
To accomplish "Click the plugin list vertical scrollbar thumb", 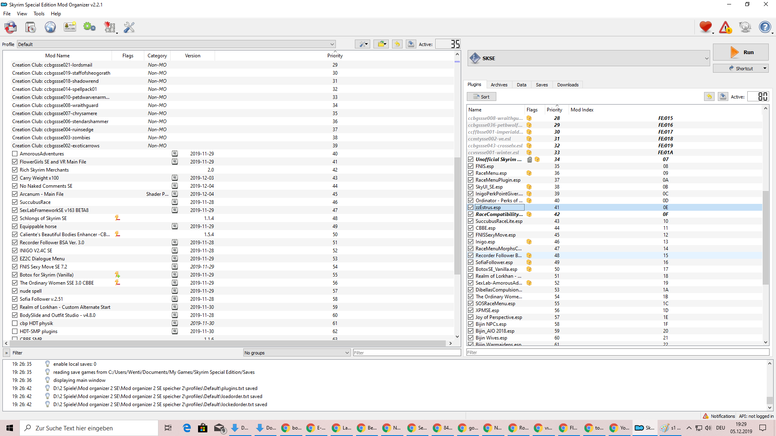I will click(x=765, y=237).
